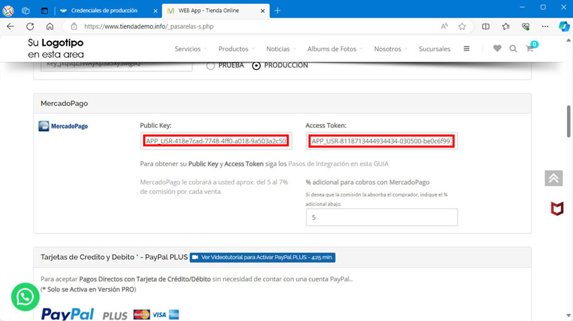Click the heart wishlist icon
Screen dimensions: 573x321
pyautogui.click(x=497, y=48)
